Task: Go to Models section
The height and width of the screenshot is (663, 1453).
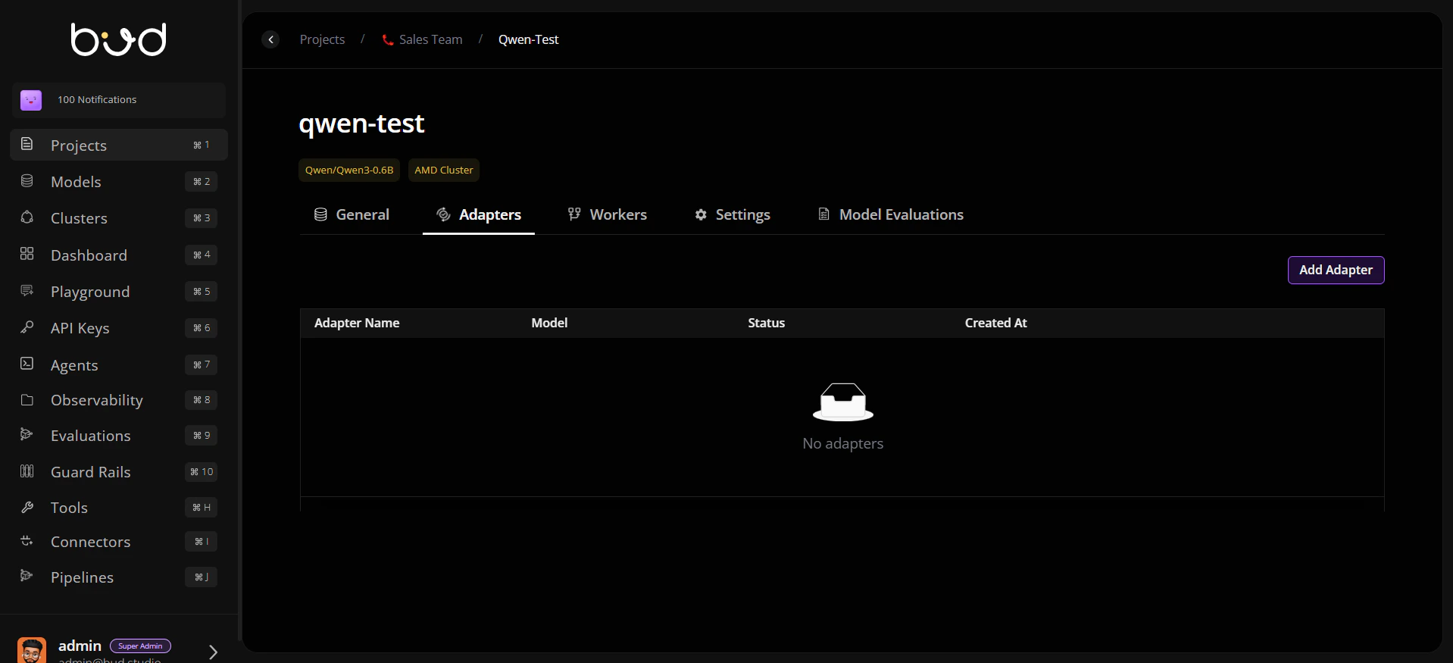Action: 119,182
